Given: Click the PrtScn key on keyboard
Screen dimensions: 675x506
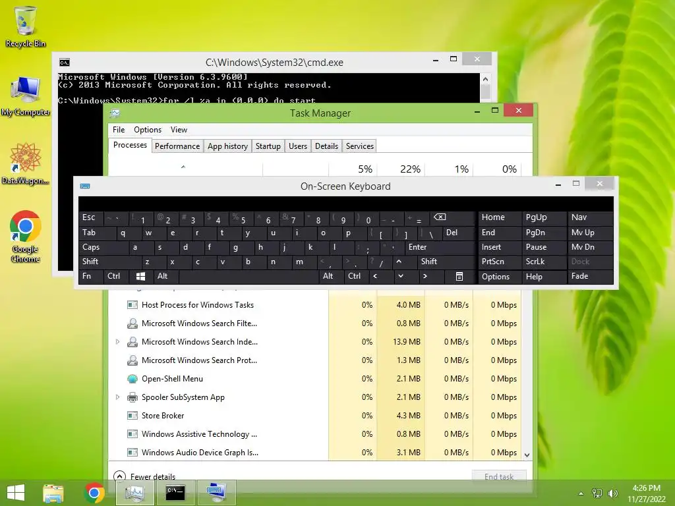Looking at the screenshot, I should [500, 262].
